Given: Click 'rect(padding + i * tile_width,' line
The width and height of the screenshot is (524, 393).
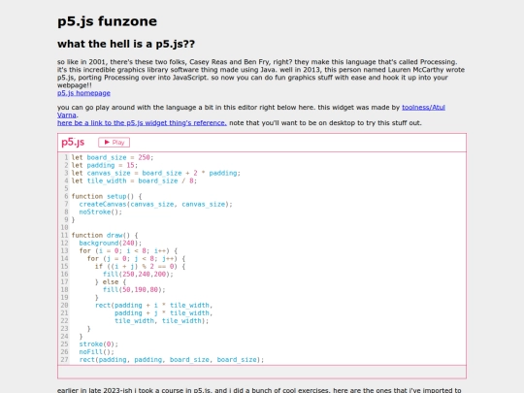Looking at the screenshot, I should [x=153, y=305].
